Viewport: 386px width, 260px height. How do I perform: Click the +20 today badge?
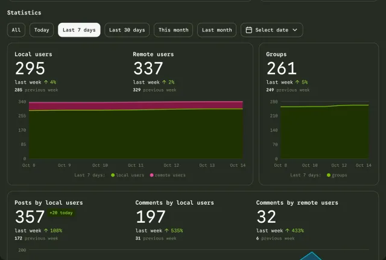(x=61, y=213)
